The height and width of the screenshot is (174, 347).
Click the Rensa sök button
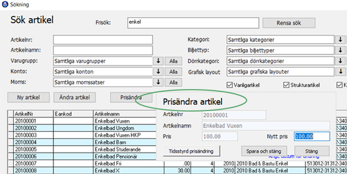[x=289, y=23]
